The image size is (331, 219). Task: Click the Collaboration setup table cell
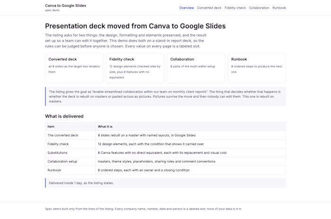point(70,161)
